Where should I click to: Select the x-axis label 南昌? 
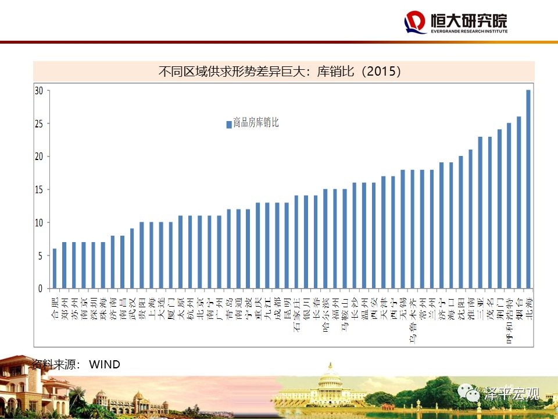coord(123,310)
